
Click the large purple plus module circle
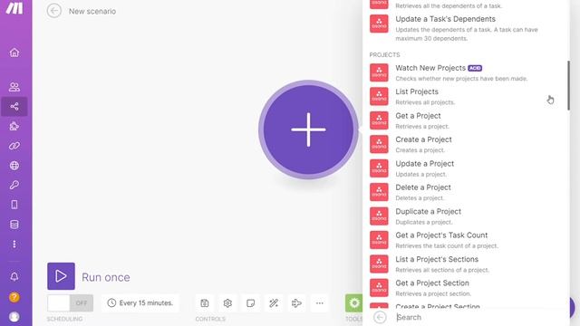pos(308,129)
